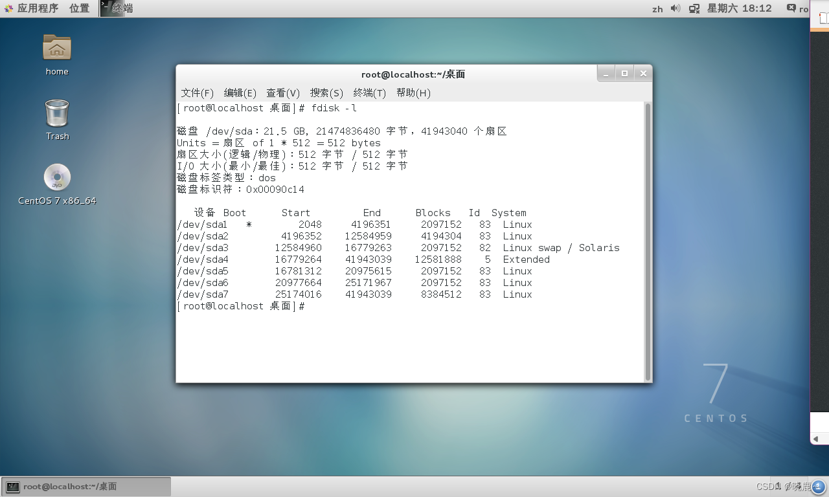Viewport: 829px width, 497px height.
Task: Click the terminal window scrollbar
Action: click(x=647, y=239)
